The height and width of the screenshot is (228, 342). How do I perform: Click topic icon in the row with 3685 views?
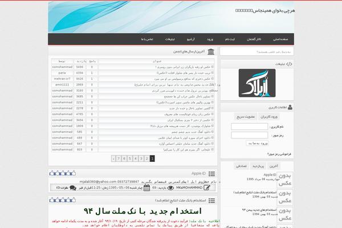pyautogui.click(x=213, y=96)
